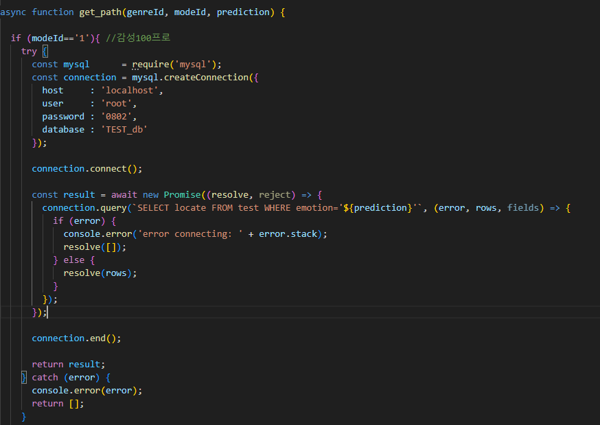Click the fields callback parameter
Viewport: 600px width, 425px height.
pyautogui.click(x=522, y=208)
